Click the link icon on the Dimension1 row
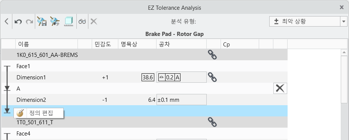 pos(212,77)
